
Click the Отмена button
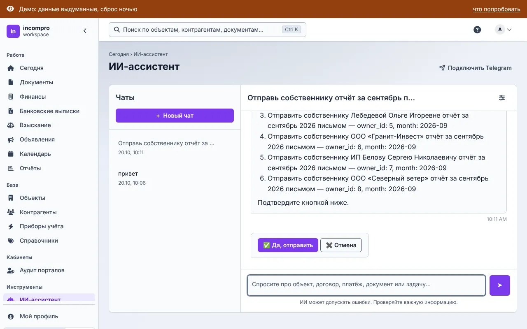341,245
